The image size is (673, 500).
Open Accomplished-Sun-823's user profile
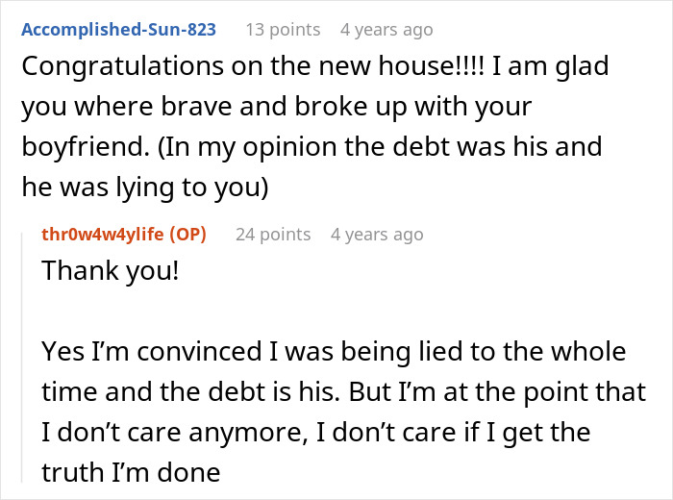[118, 30]
